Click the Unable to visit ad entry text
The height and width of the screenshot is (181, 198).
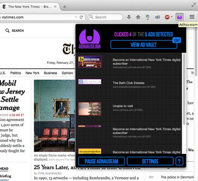123,106
